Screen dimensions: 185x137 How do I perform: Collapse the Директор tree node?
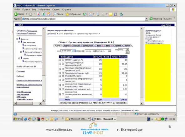17,39
